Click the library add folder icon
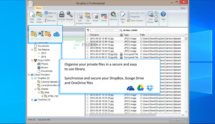 pyautogui.click(x=34, y=34)
